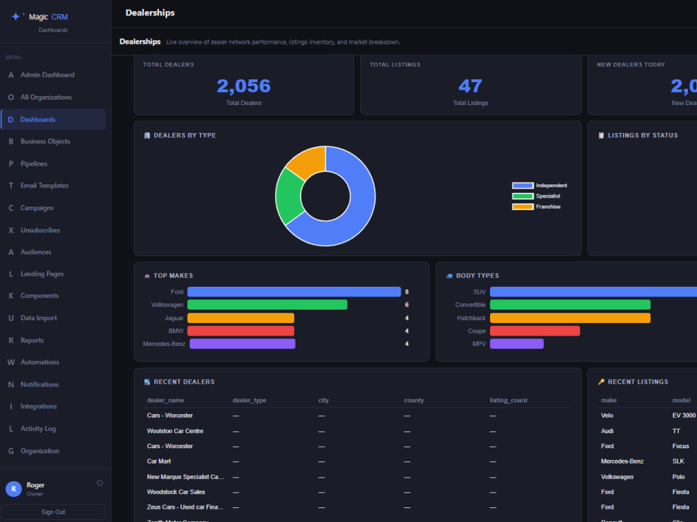Click the letter A icon for Admin Dashboard
697x522 pixels.
[10, 75]
